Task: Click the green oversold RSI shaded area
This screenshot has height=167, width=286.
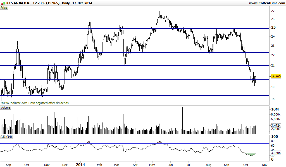Action: [251, 154]
